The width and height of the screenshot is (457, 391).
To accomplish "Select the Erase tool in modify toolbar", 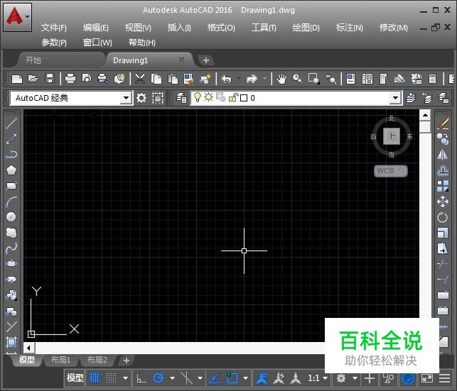I will coord(443,123).
